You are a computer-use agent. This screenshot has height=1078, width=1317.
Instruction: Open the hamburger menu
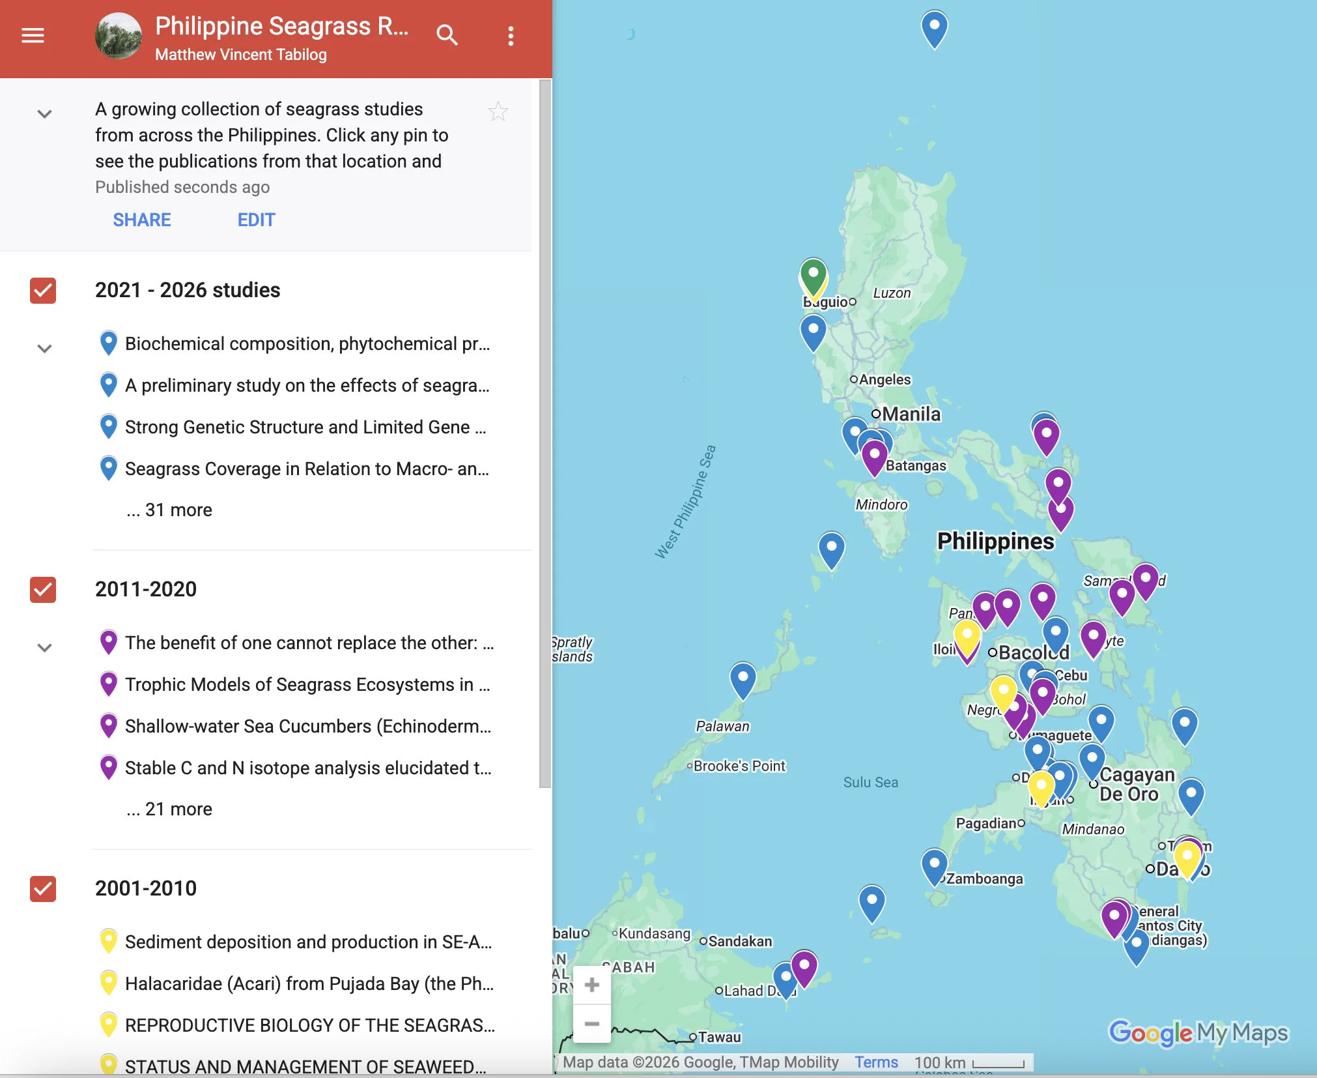click(x=33, y=35)
